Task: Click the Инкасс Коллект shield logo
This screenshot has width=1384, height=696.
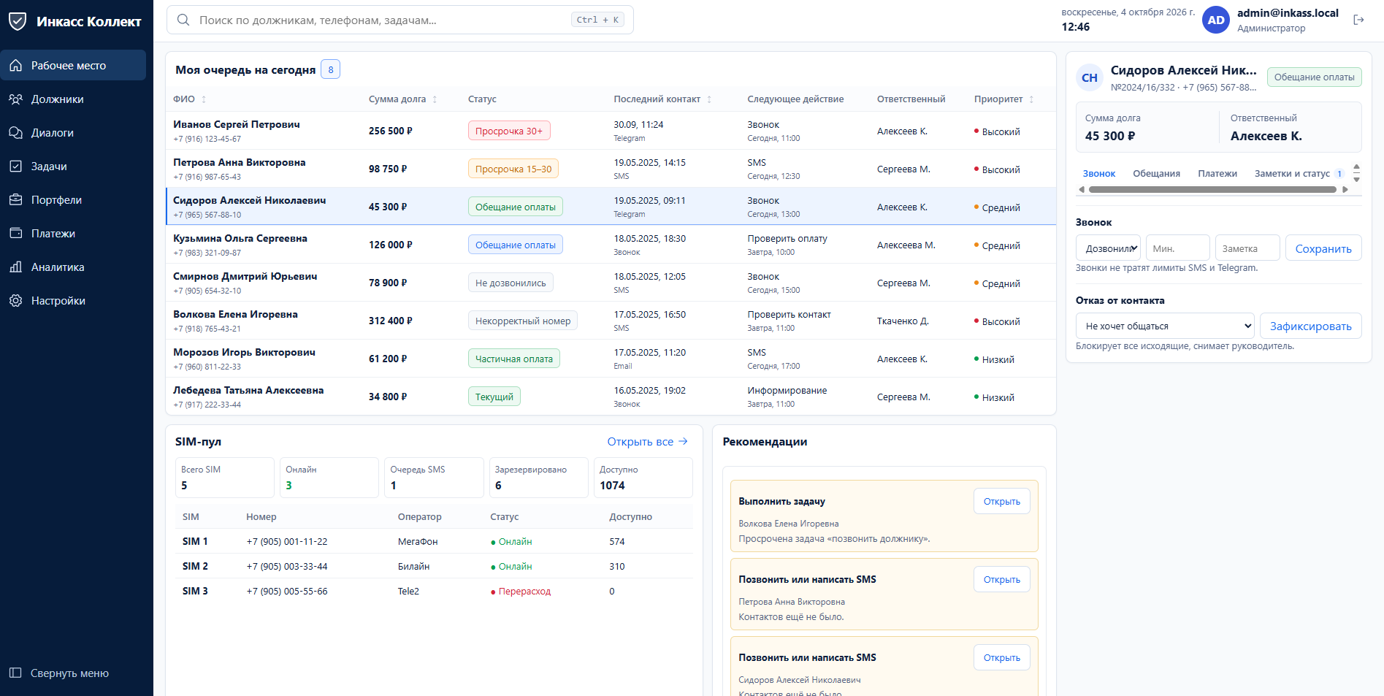Action: pos(18,21)
